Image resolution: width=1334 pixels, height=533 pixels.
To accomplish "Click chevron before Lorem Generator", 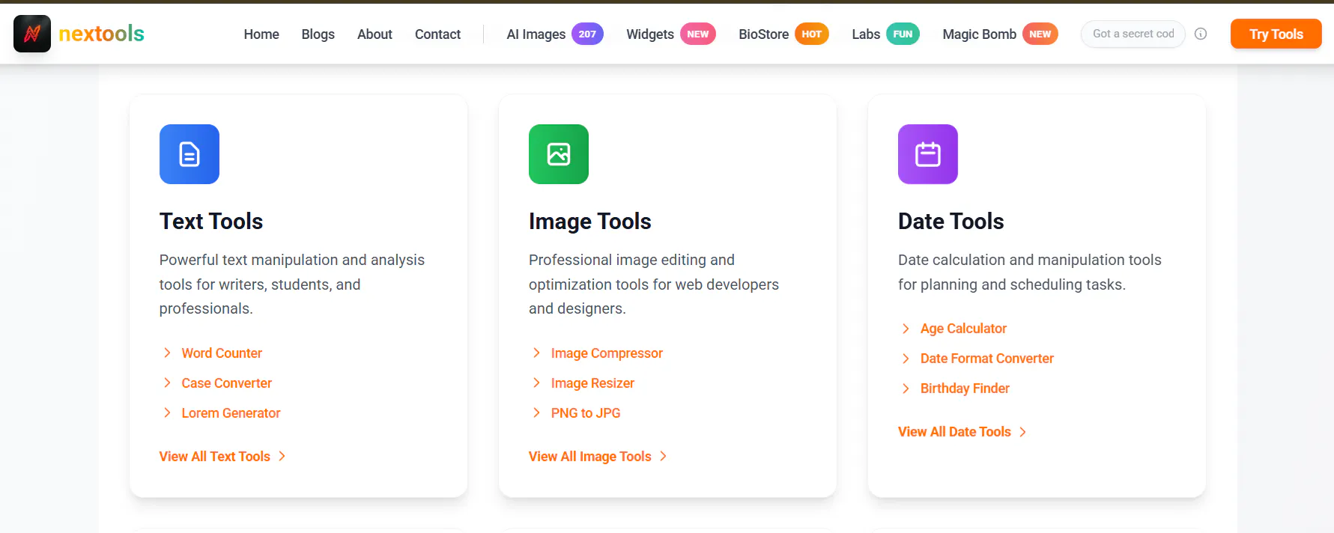I will tap(167, 412).
